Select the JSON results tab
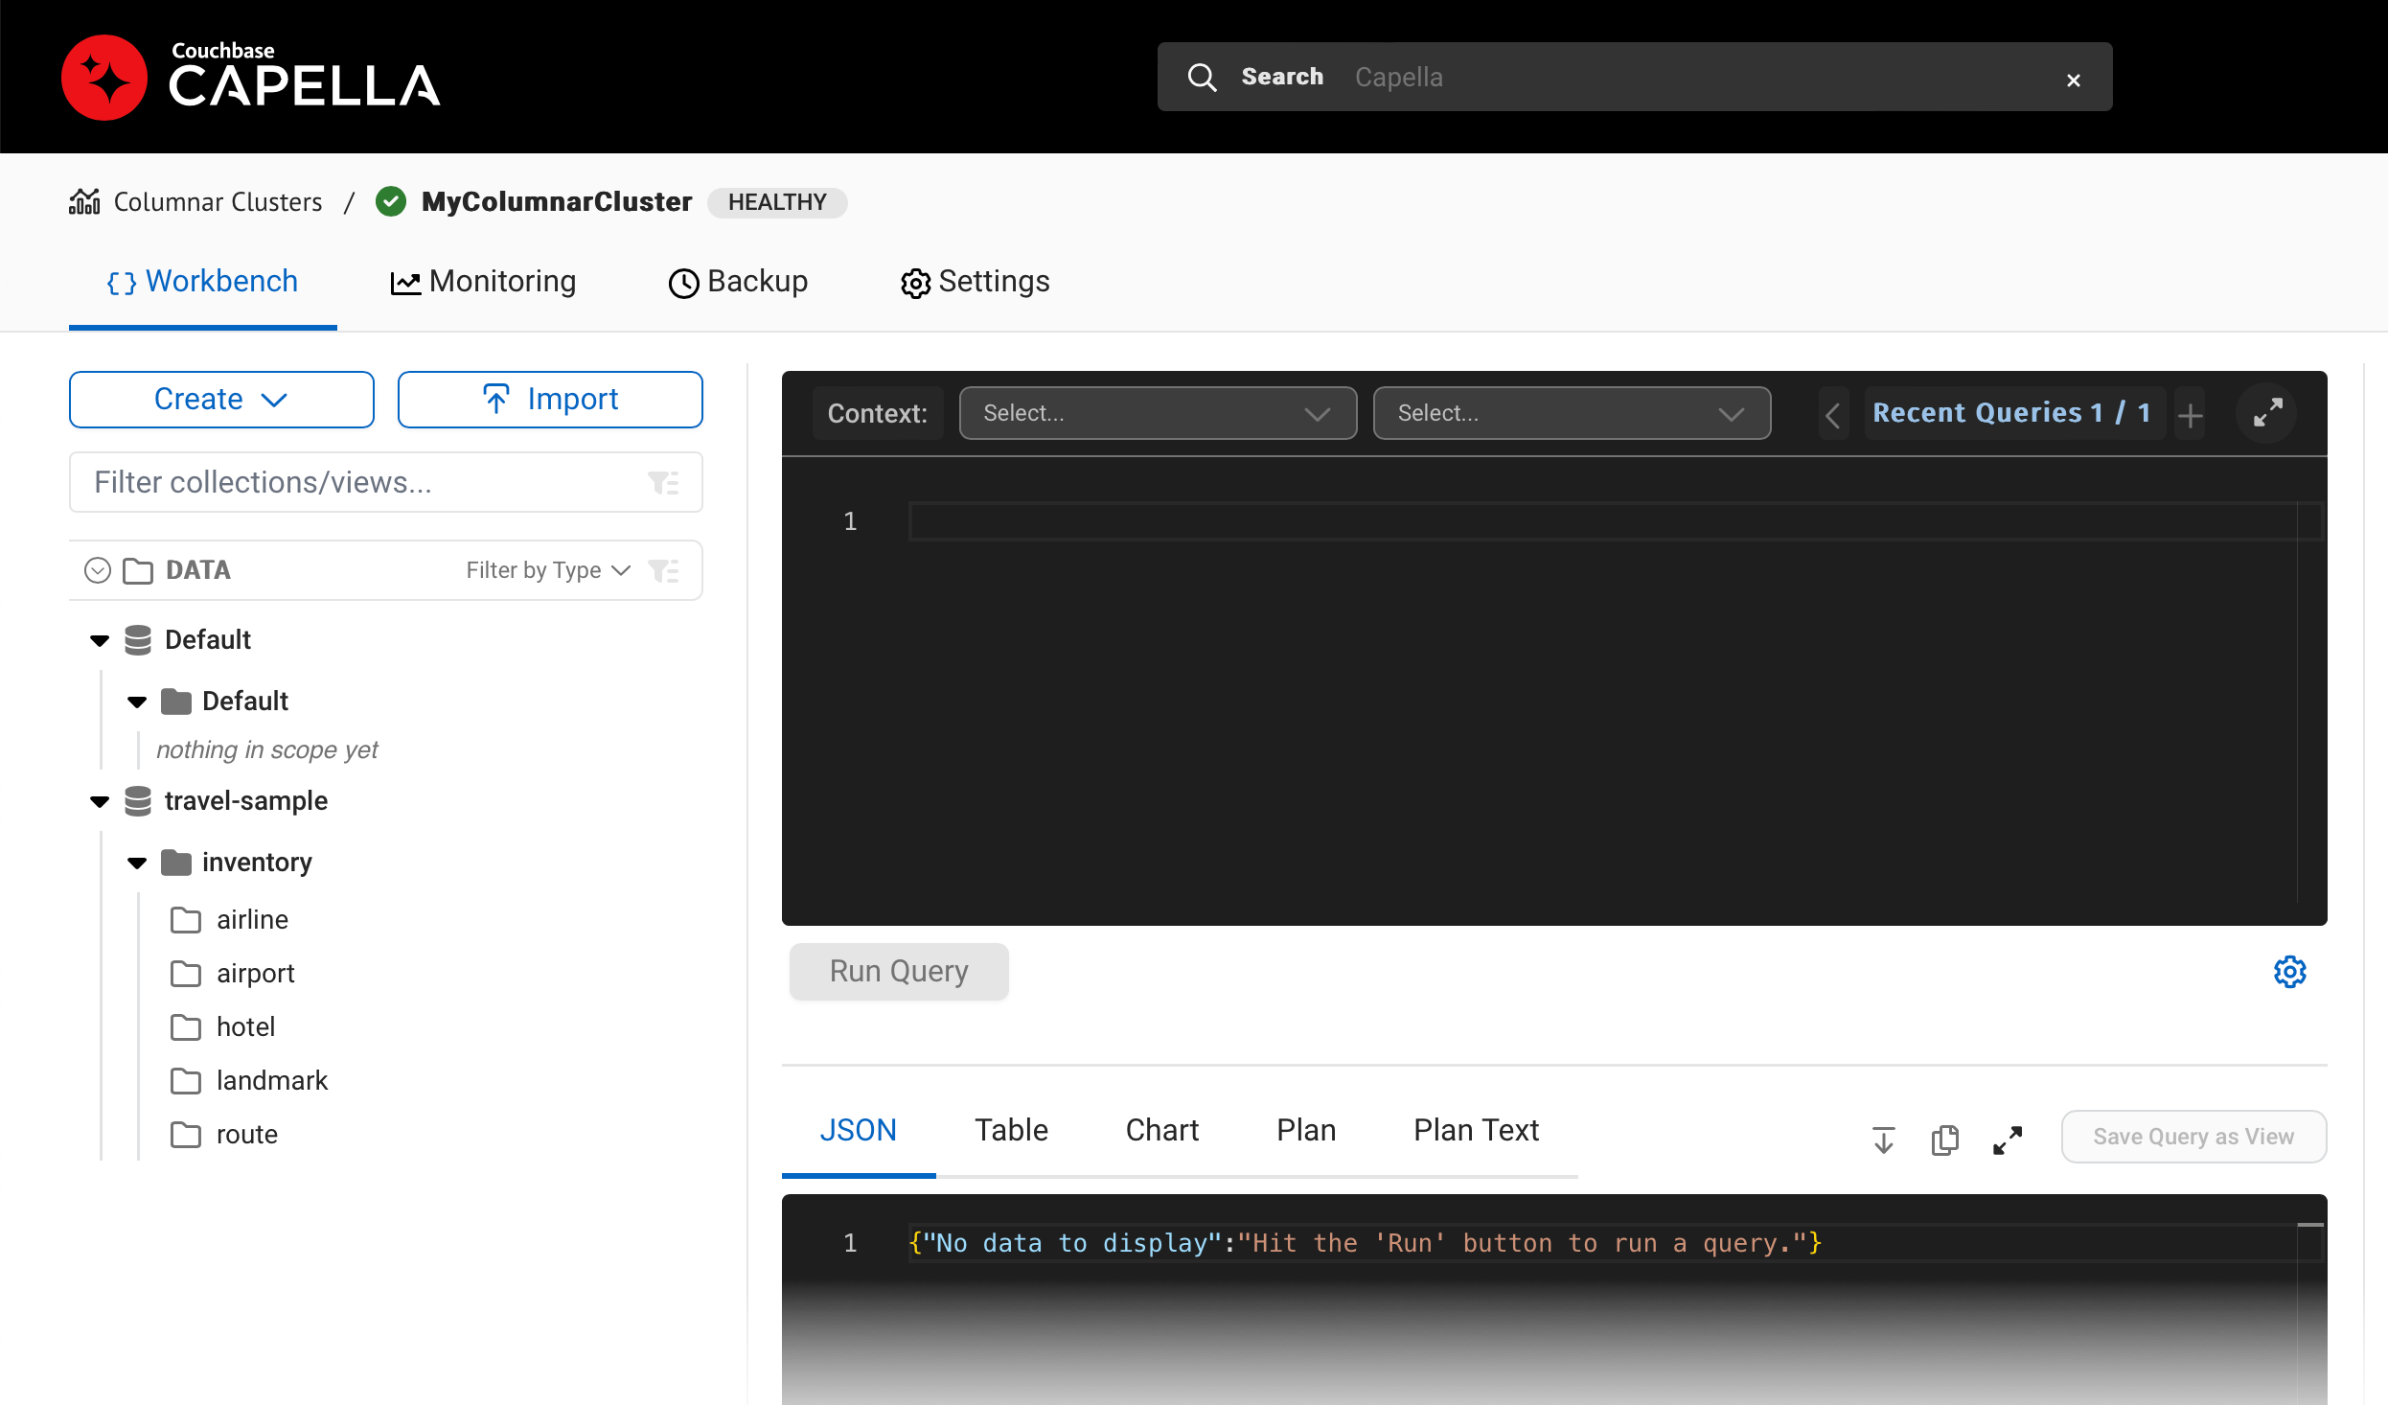 858,1129
